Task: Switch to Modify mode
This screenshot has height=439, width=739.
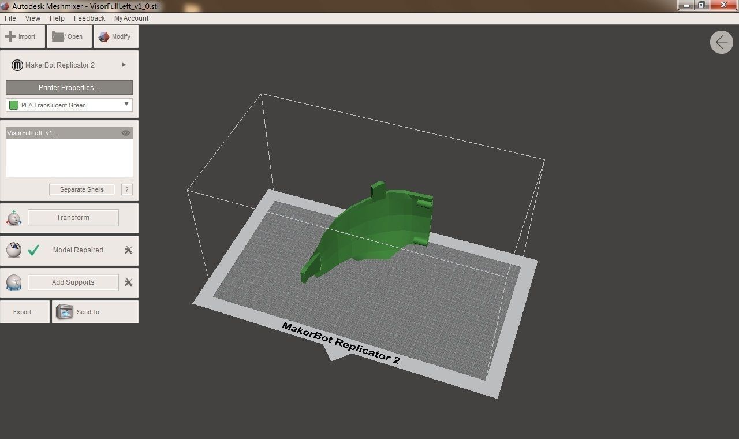Action: tap(115, 36)
